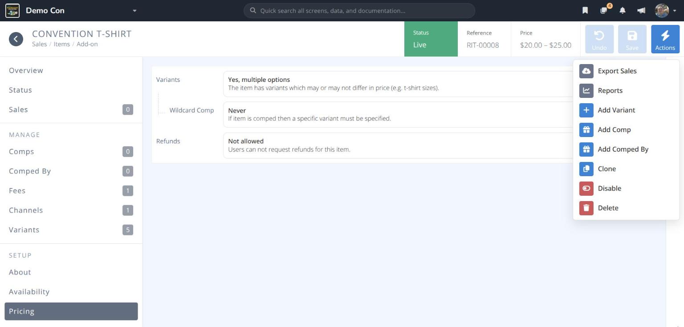
Task: Open the announcements megaphone icon
Action: click(641, 11)
